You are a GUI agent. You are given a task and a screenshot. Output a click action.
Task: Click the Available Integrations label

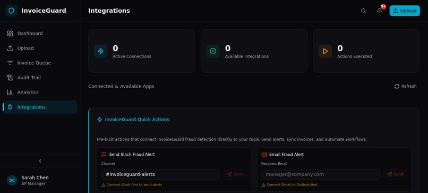(x=247, y=56)
